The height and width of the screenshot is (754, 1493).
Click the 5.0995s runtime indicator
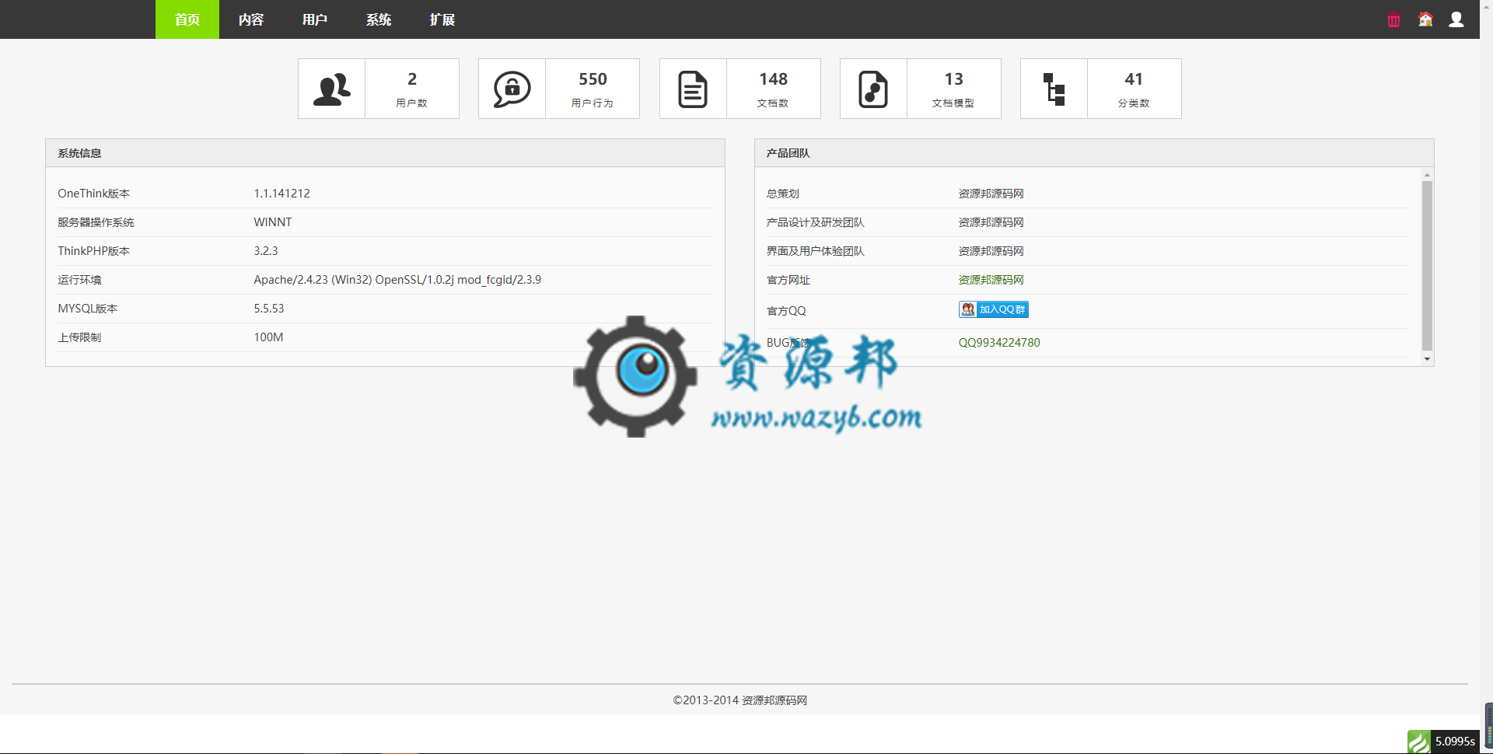click(x=1455, y=742)
